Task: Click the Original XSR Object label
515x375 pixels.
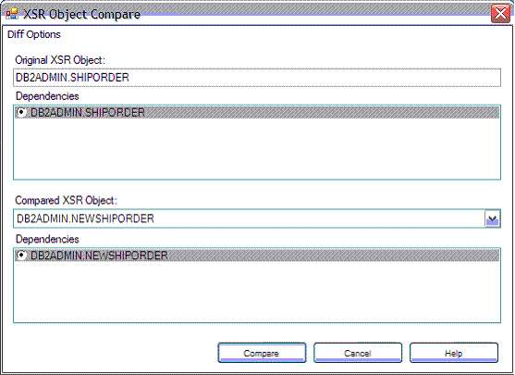Action: (x=60, y=60)
